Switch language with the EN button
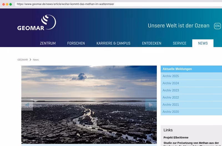 [x=217, y=26]
